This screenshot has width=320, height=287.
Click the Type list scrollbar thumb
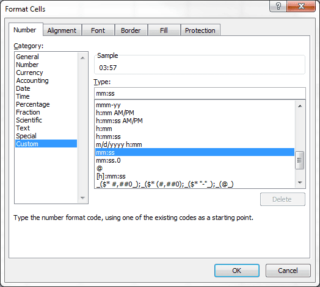click(x=300, y=160)
